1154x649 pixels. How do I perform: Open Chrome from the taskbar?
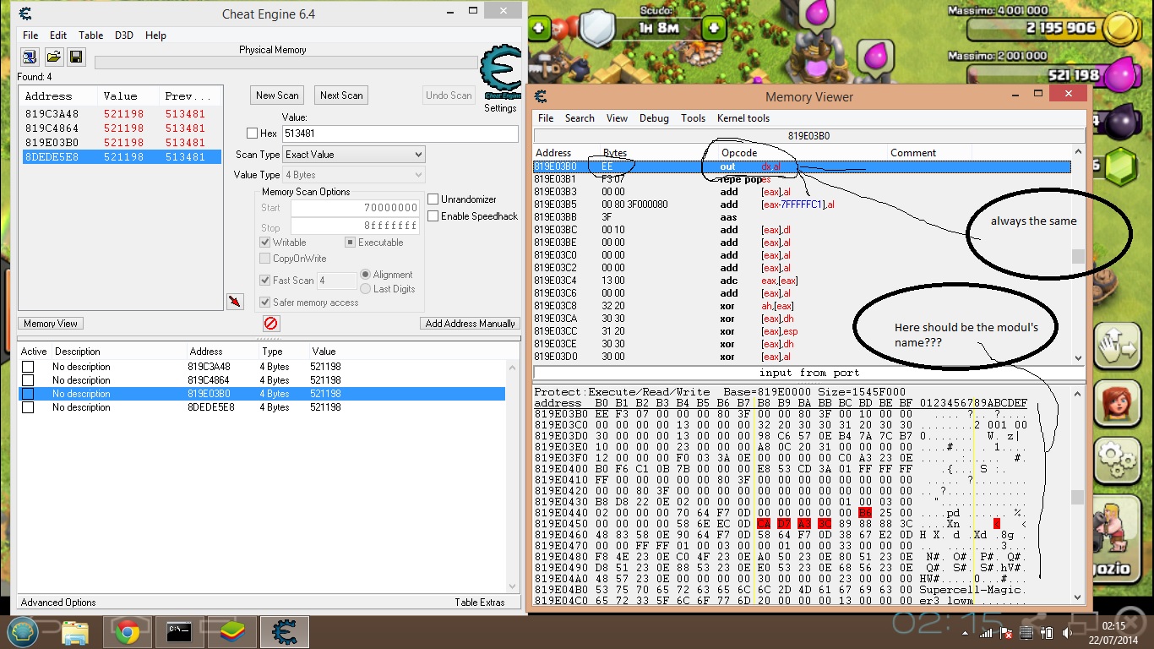[128, 631]
